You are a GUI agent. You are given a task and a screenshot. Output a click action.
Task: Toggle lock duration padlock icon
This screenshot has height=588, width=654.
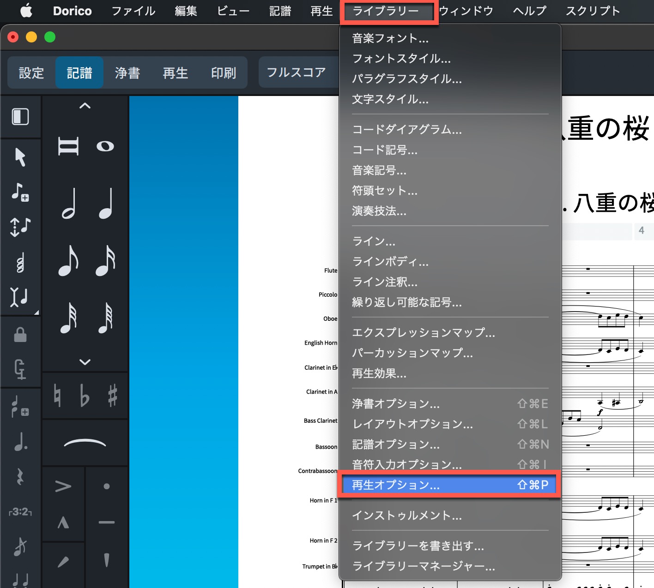(x=20, y=335)
